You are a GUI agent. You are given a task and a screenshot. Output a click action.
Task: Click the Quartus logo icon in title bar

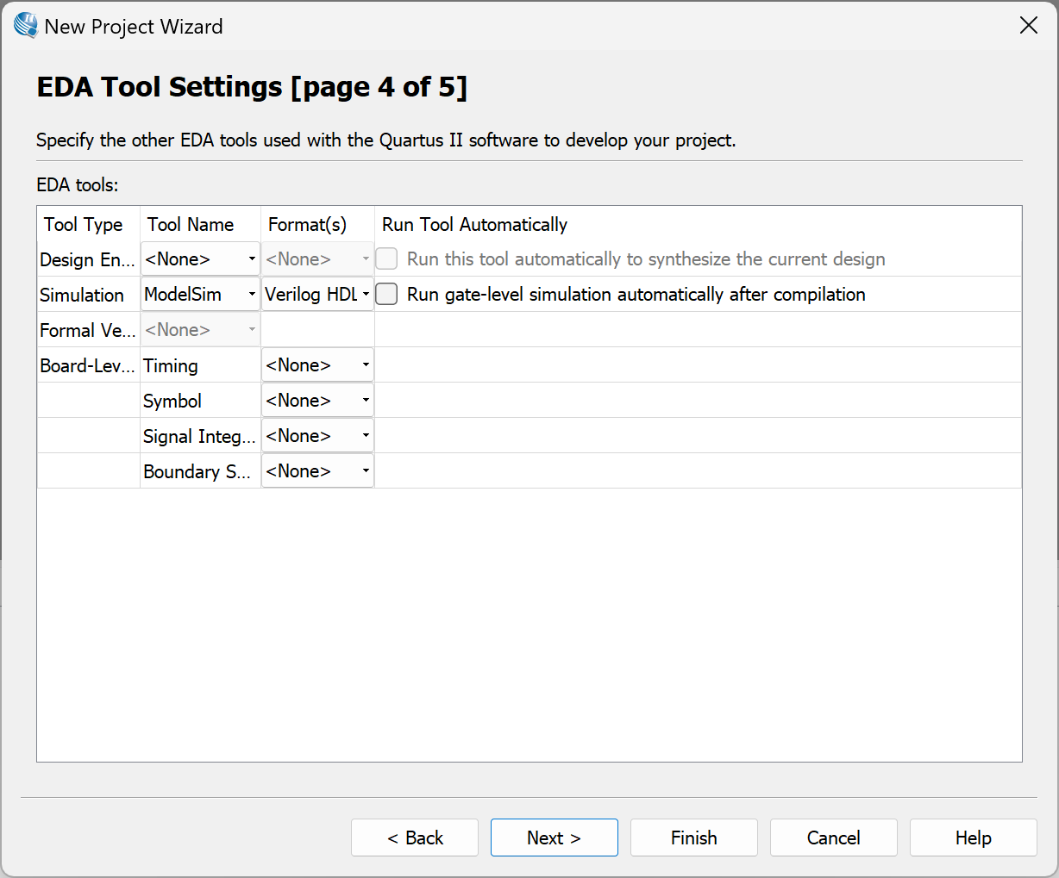click(x=25, y=26)
